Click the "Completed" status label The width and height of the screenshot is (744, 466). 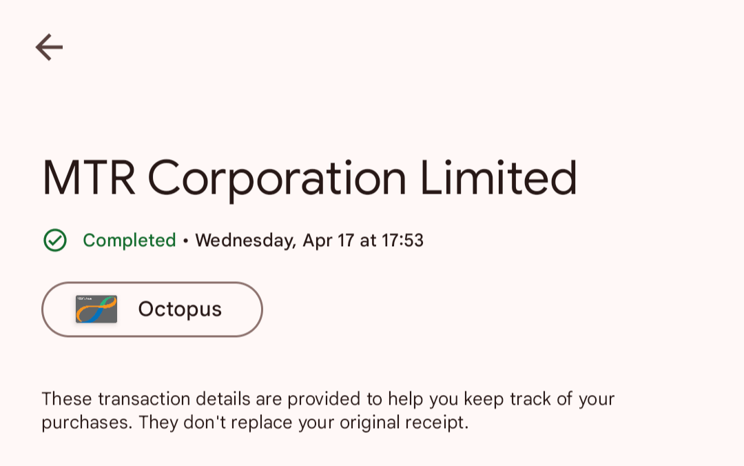click(129, 241)
